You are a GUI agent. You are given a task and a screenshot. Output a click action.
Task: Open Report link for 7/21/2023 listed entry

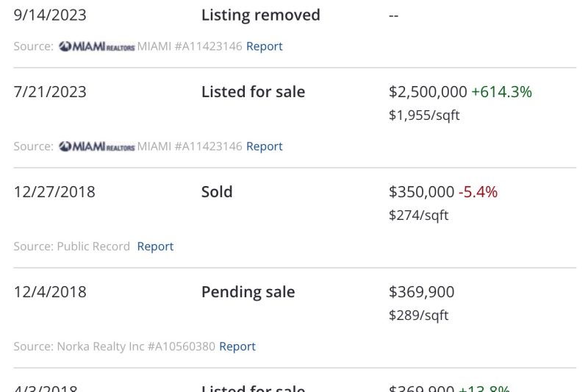point(264,146)
